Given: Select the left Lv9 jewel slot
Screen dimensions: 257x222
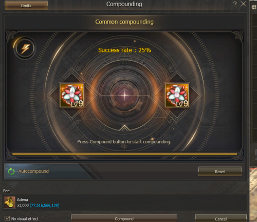Looking at the screenshot, I should point(71,96).
